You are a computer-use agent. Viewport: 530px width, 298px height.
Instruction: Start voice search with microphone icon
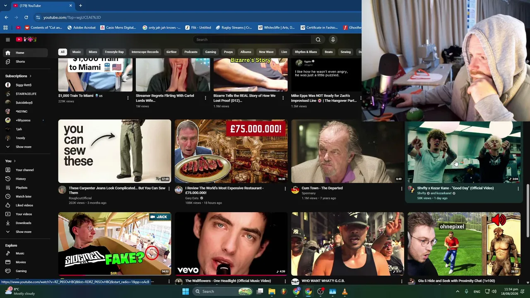tap(333, 39)
